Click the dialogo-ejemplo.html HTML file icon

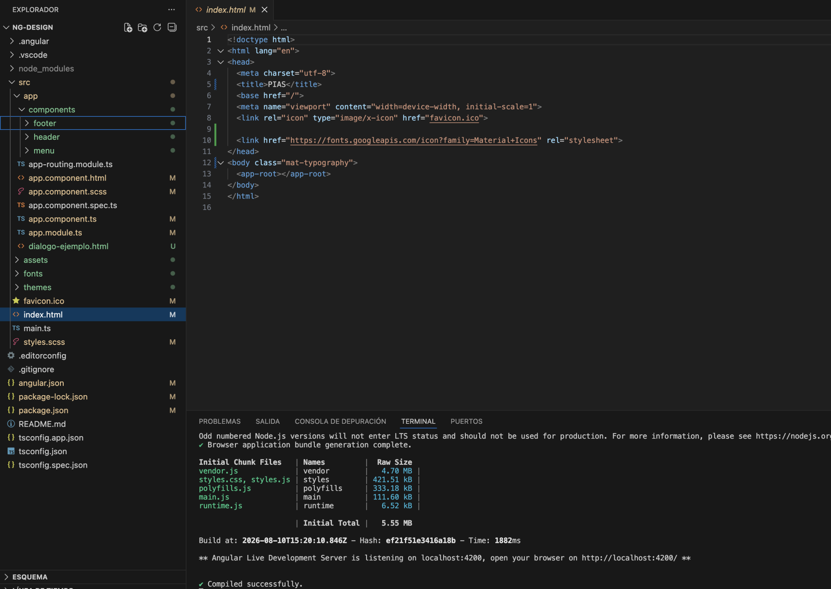21,246
